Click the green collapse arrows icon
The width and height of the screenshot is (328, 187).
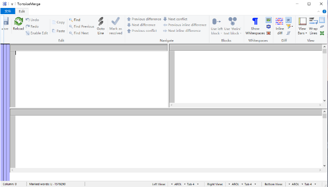click(x=322, y=33)
